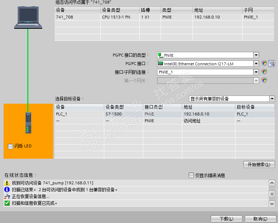Click CPU 1513-1 PN device type cell

[120, 17]
